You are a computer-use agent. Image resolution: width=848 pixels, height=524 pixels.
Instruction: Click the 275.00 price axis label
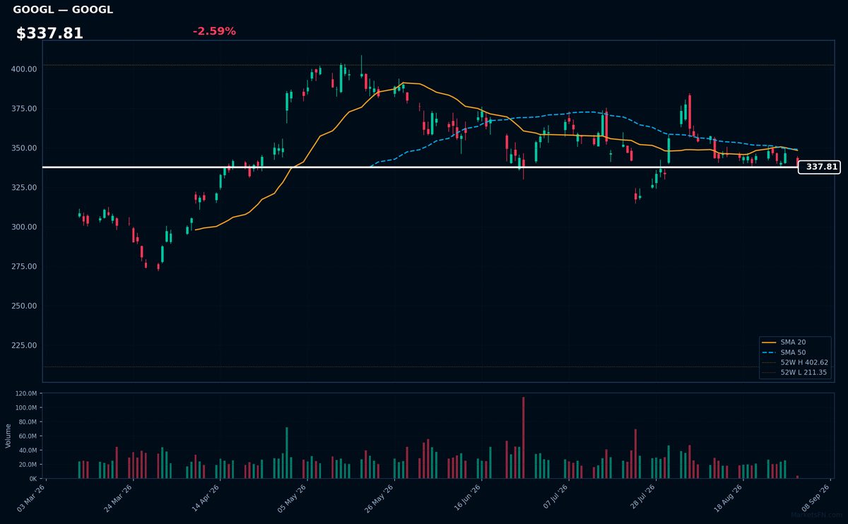click(x=24, y=267)
